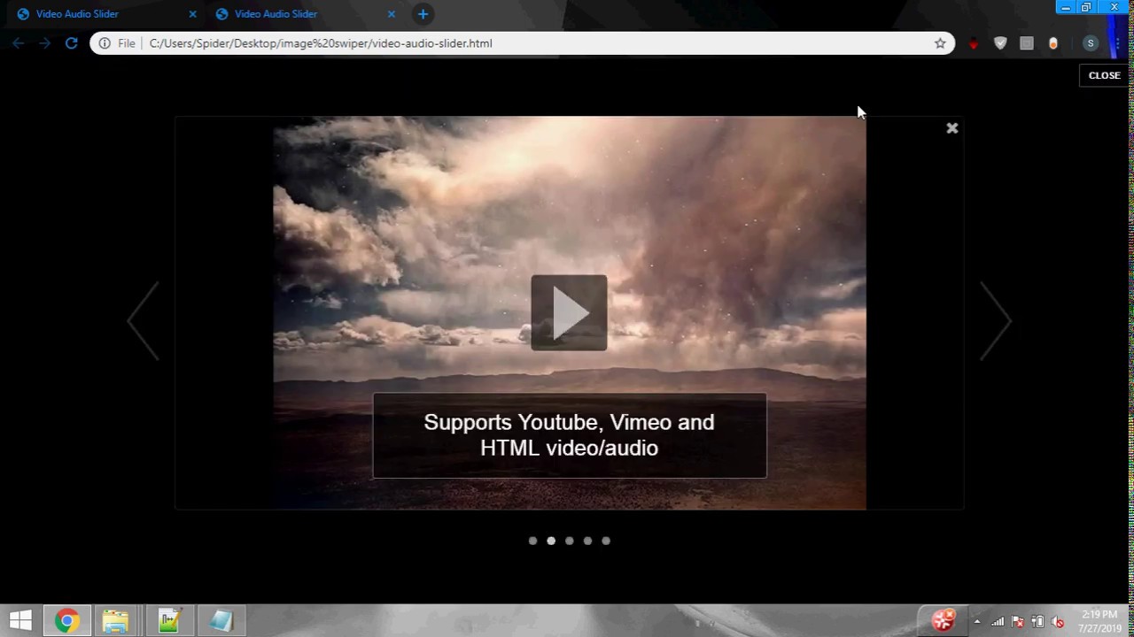Play the video with the center play button
The width and height of the screenshot is (1134, 637).
click(569, 312)
